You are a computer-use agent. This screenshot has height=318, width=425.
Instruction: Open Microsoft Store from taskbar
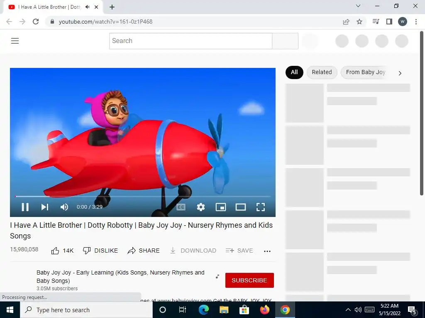(244, 310)
